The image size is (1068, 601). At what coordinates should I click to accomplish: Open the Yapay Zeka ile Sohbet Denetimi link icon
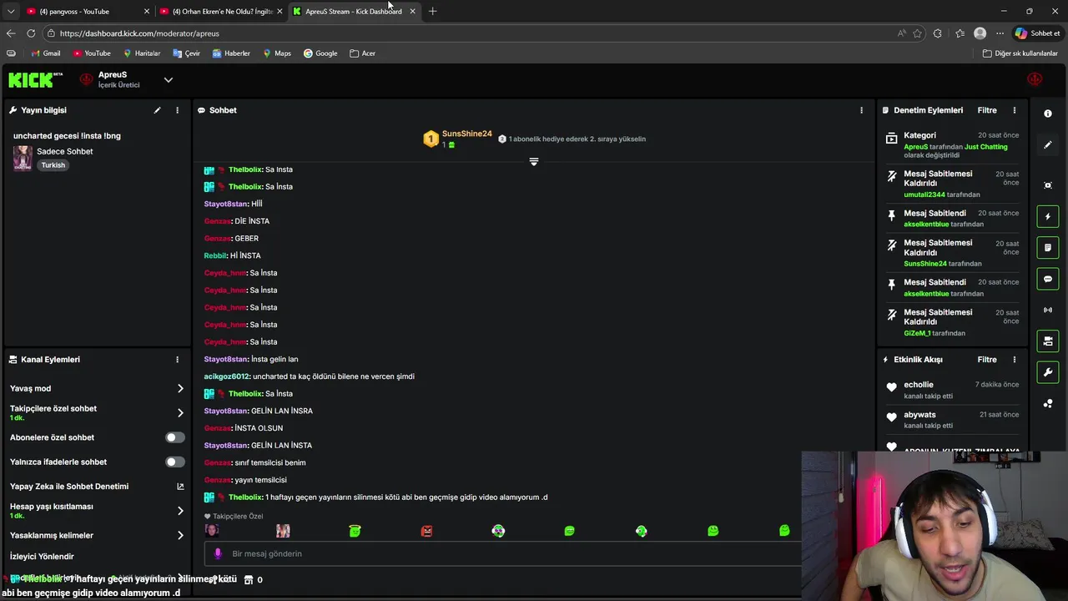(x=180, y=487)
